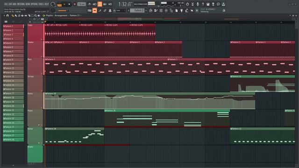Click the Arrangement breadcrumb in Playlist title
This screenshot has width=299, height=168.
61,15
